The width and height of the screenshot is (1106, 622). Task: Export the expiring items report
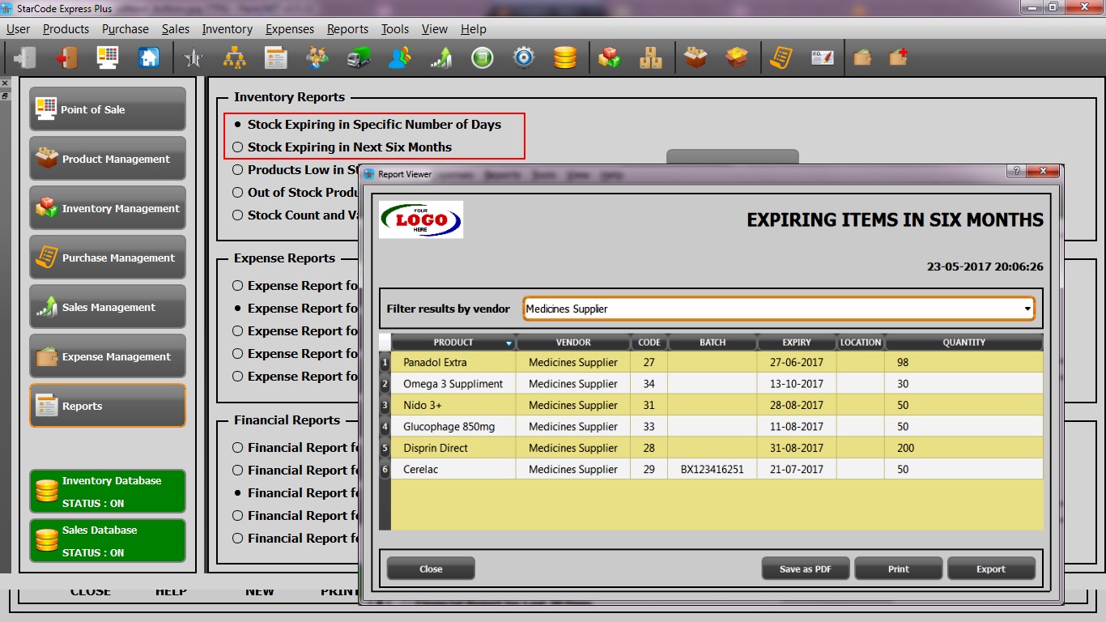tap(991, 568)
